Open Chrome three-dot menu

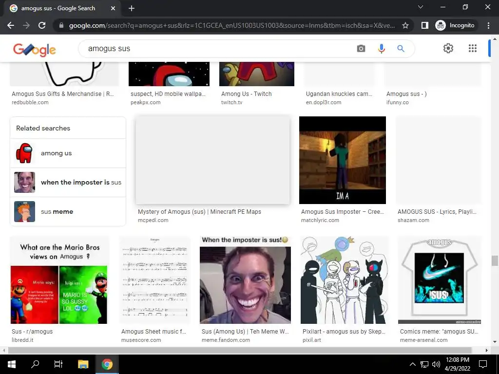pyautogui.click(x=488, y=25)
